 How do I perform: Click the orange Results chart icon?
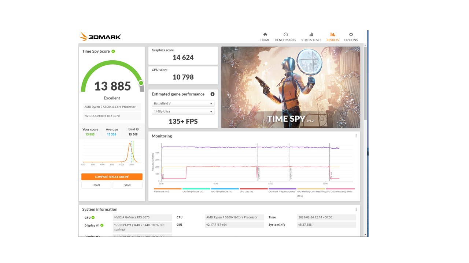point(333,34)
